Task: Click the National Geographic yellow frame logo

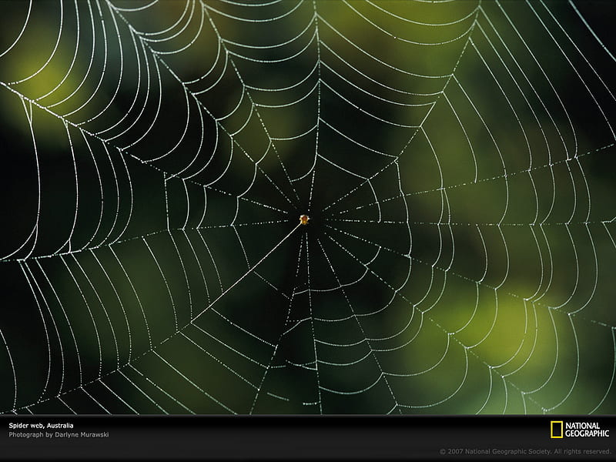Action: [x=556, y=430]
